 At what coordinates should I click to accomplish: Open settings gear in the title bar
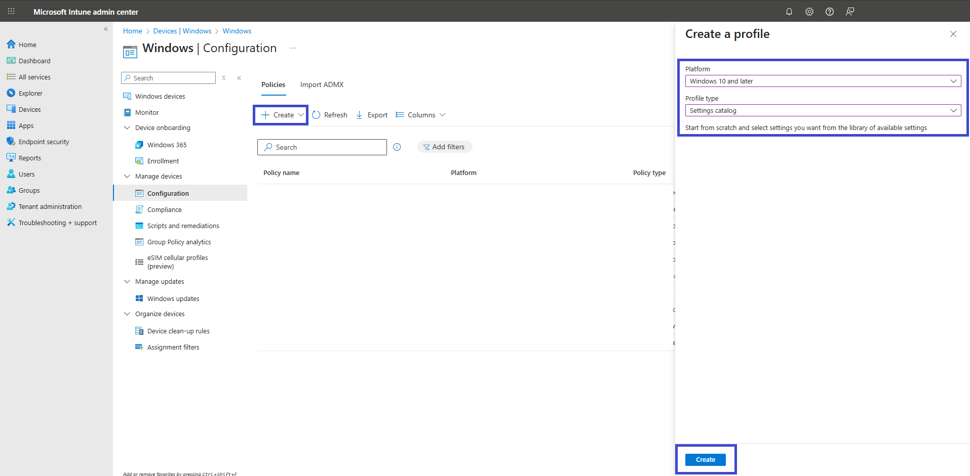click(x=809, y=11)
